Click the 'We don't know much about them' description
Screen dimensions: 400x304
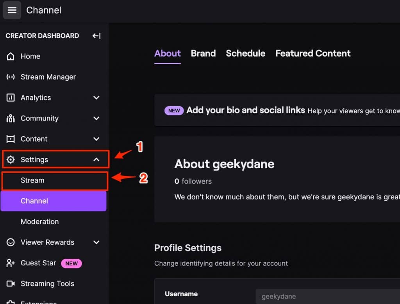pos(287,197)
